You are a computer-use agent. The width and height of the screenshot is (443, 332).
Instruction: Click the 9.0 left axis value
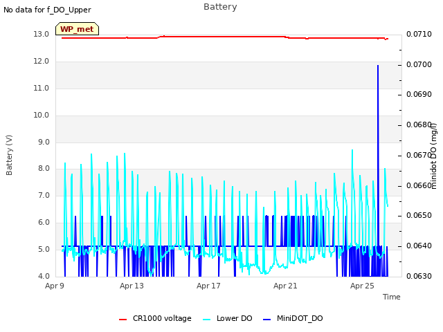[x=44, y=142]
